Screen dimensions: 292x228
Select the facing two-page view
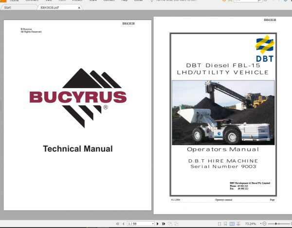click(232, 224)
